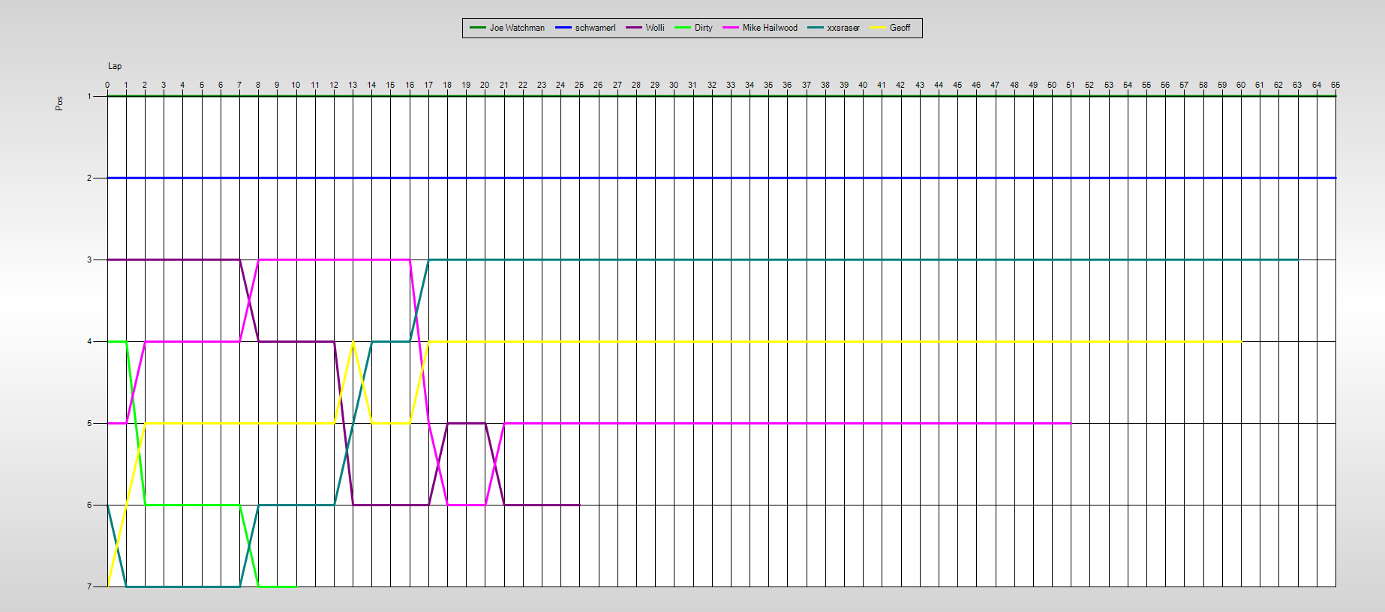
Task: Click the end of the yellow line at lap 60
Action: point(1241,341)
